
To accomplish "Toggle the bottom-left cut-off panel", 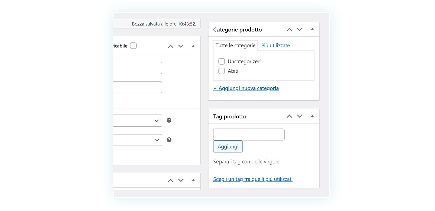I will [193, 180].
